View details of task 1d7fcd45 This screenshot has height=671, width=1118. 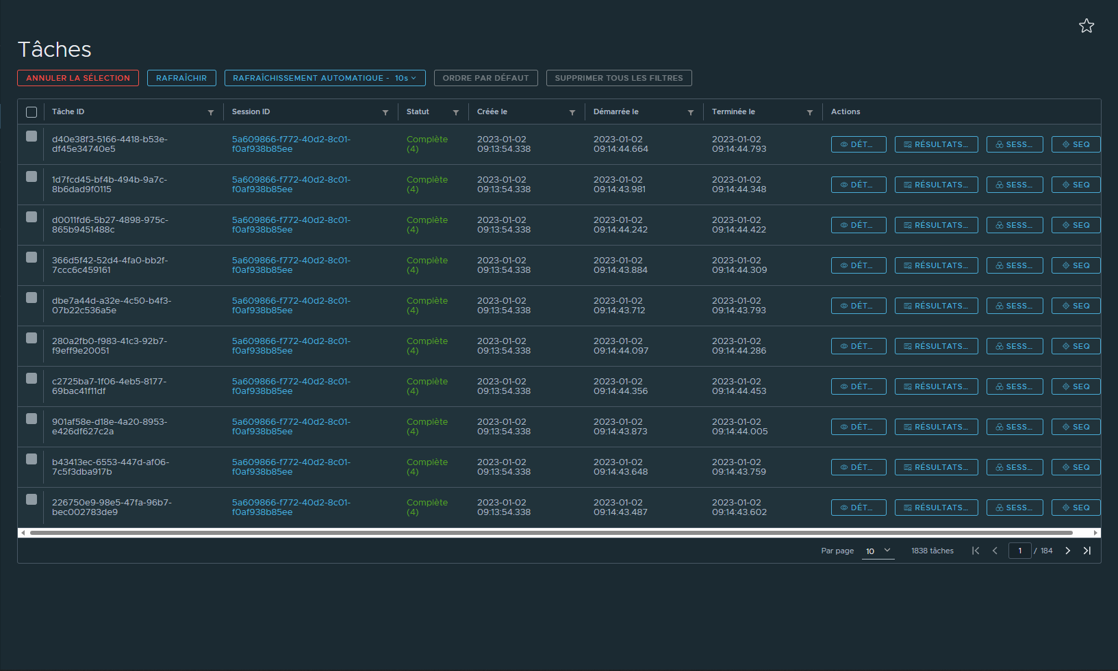coord(859,185)
